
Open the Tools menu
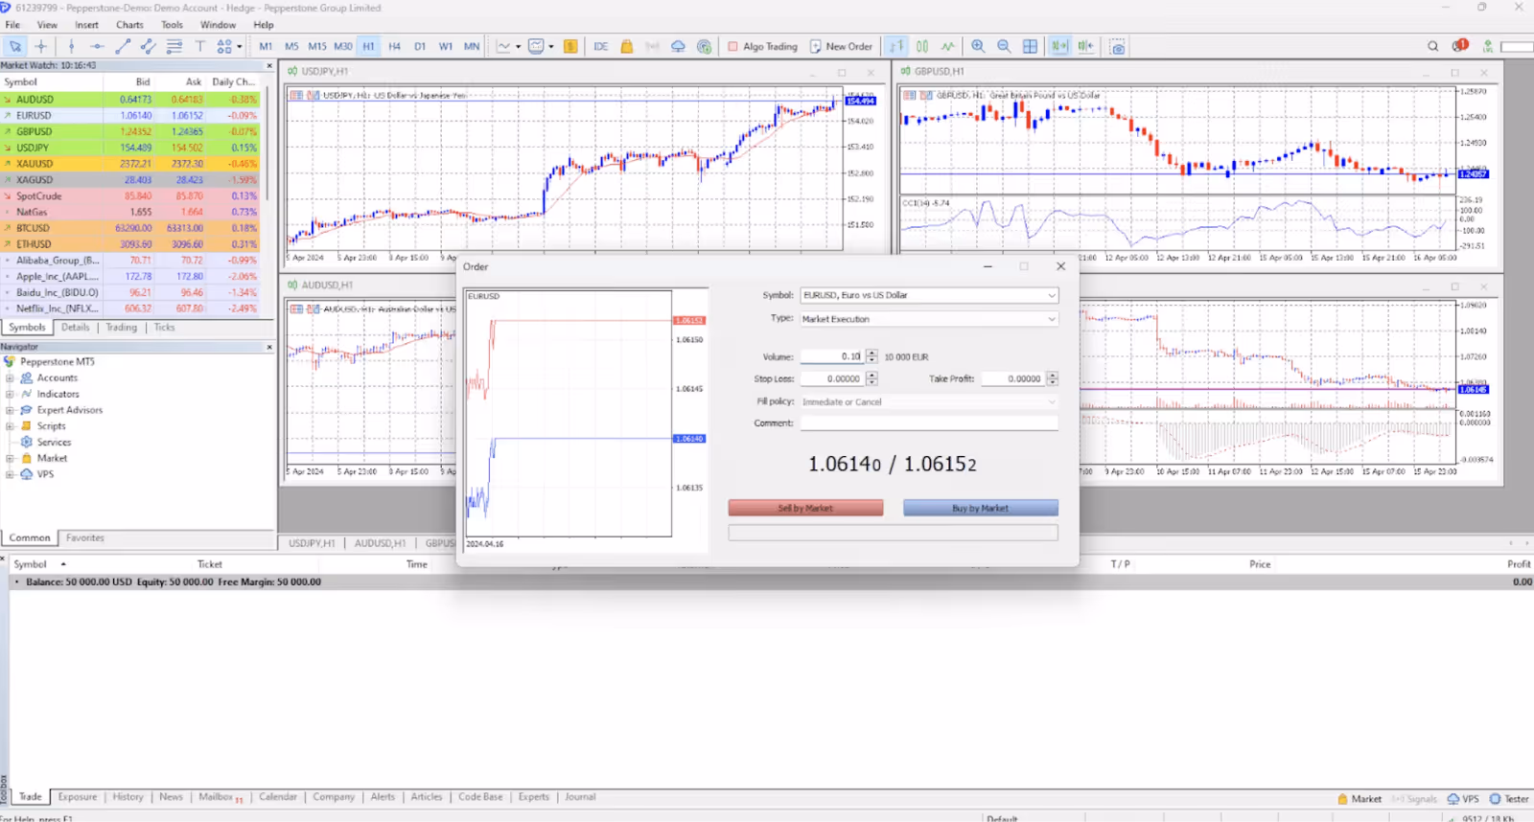[172, 25]
